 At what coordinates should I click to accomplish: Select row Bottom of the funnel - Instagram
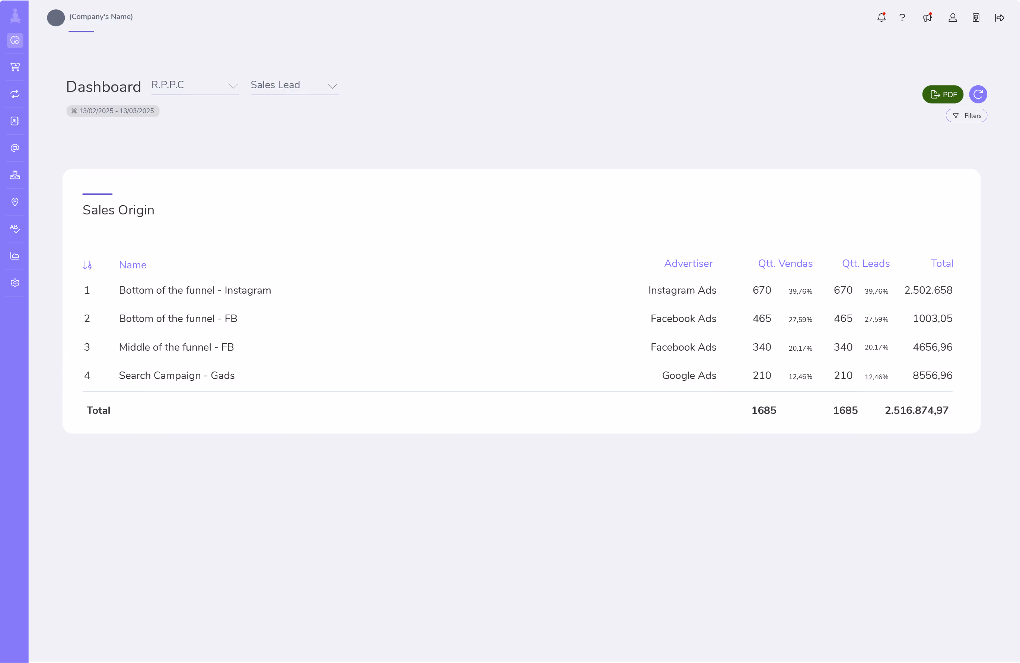(517, 290)
